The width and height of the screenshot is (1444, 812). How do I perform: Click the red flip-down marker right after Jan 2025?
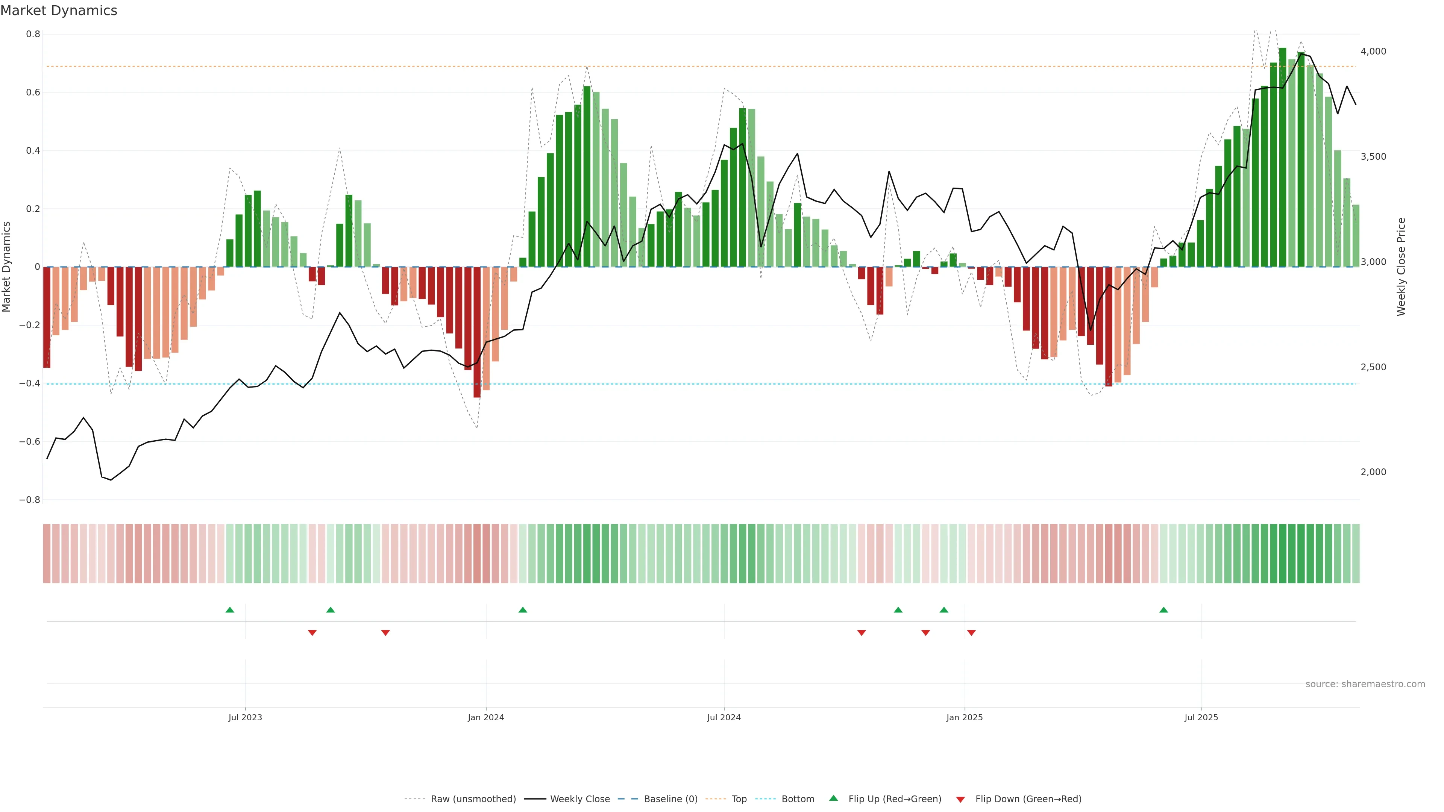click(x=971, y=633)
